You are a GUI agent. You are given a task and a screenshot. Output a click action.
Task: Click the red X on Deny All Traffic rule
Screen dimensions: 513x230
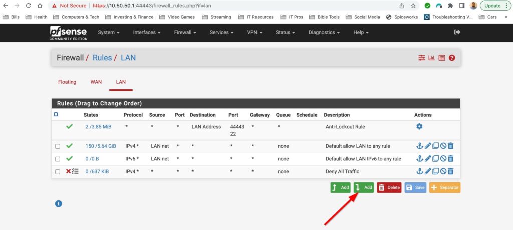coord(68,171)
